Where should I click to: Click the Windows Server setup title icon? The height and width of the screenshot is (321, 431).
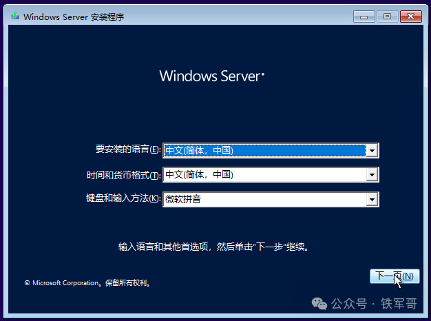pyautogui.click(x=15, y=16)
